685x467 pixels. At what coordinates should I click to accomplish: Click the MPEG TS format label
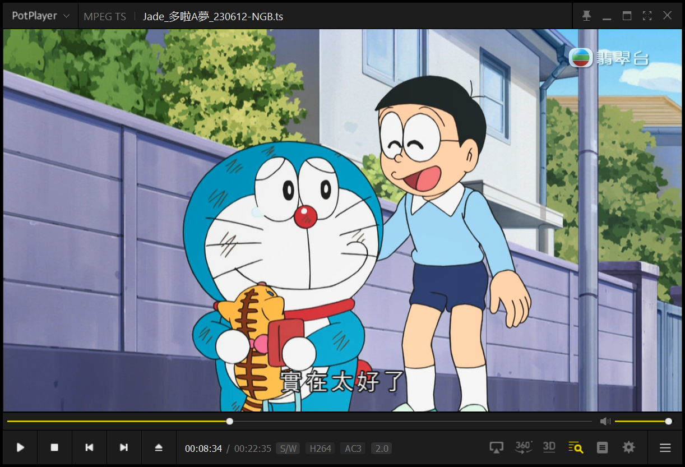click(105, 16)
